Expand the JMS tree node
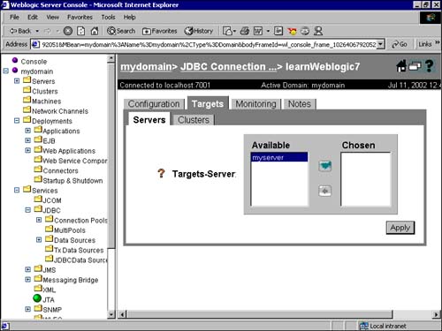This screenshot has height=331, width=442. coord(27,269)
